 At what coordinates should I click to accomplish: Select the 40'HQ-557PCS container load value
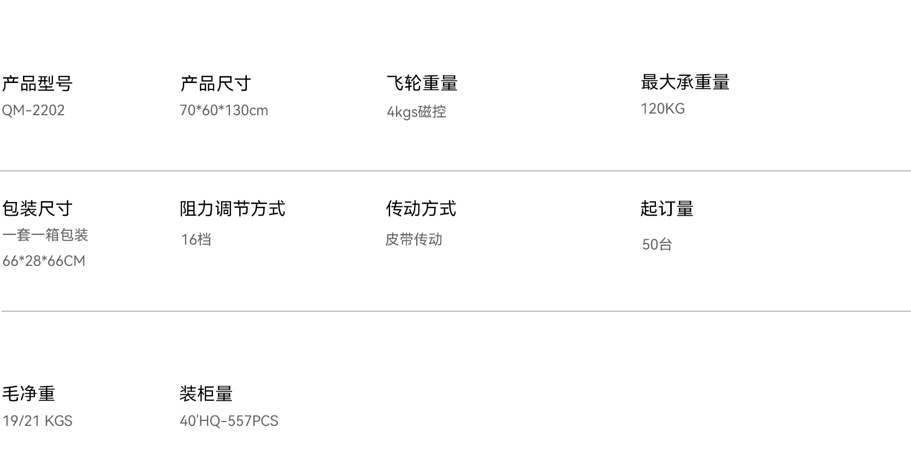point(229,421)
